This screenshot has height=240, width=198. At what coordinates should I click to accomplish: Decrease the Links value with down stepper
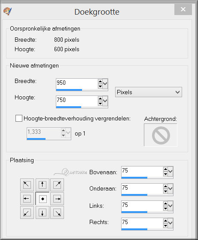tap(165, 209)
